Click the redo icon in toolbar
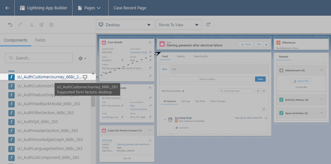This screenshot has width=331, height=164. click(20, 25)
